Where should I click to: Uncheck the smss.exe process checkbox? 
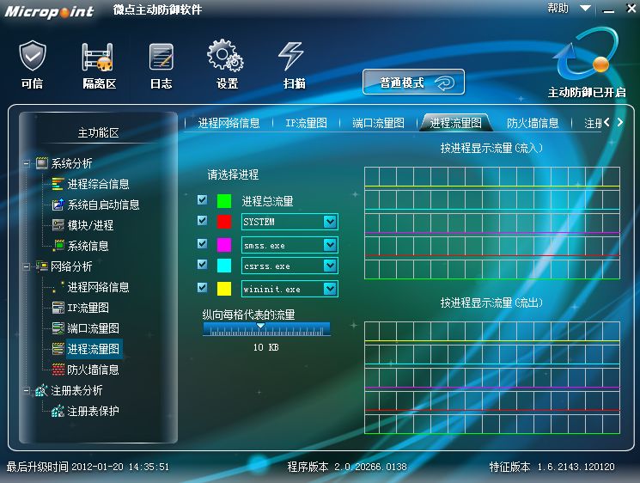pos(202,244)
